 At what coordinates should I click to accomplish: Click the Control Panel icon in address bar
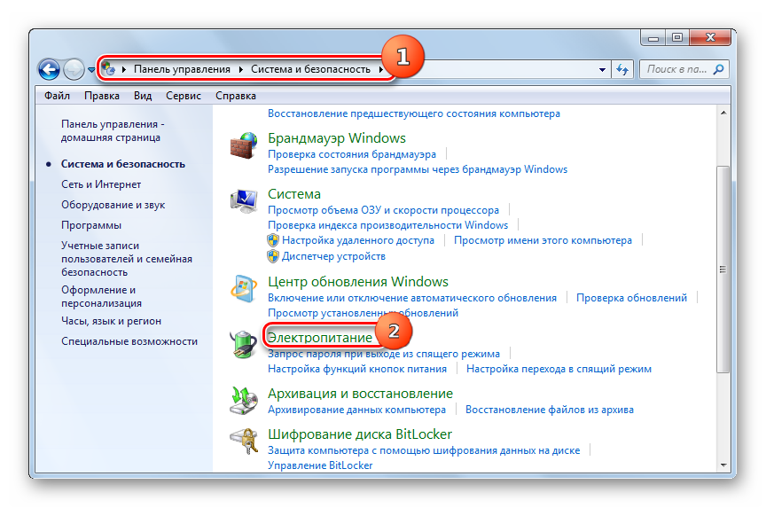pyautogui.click(x=108, y=69)
